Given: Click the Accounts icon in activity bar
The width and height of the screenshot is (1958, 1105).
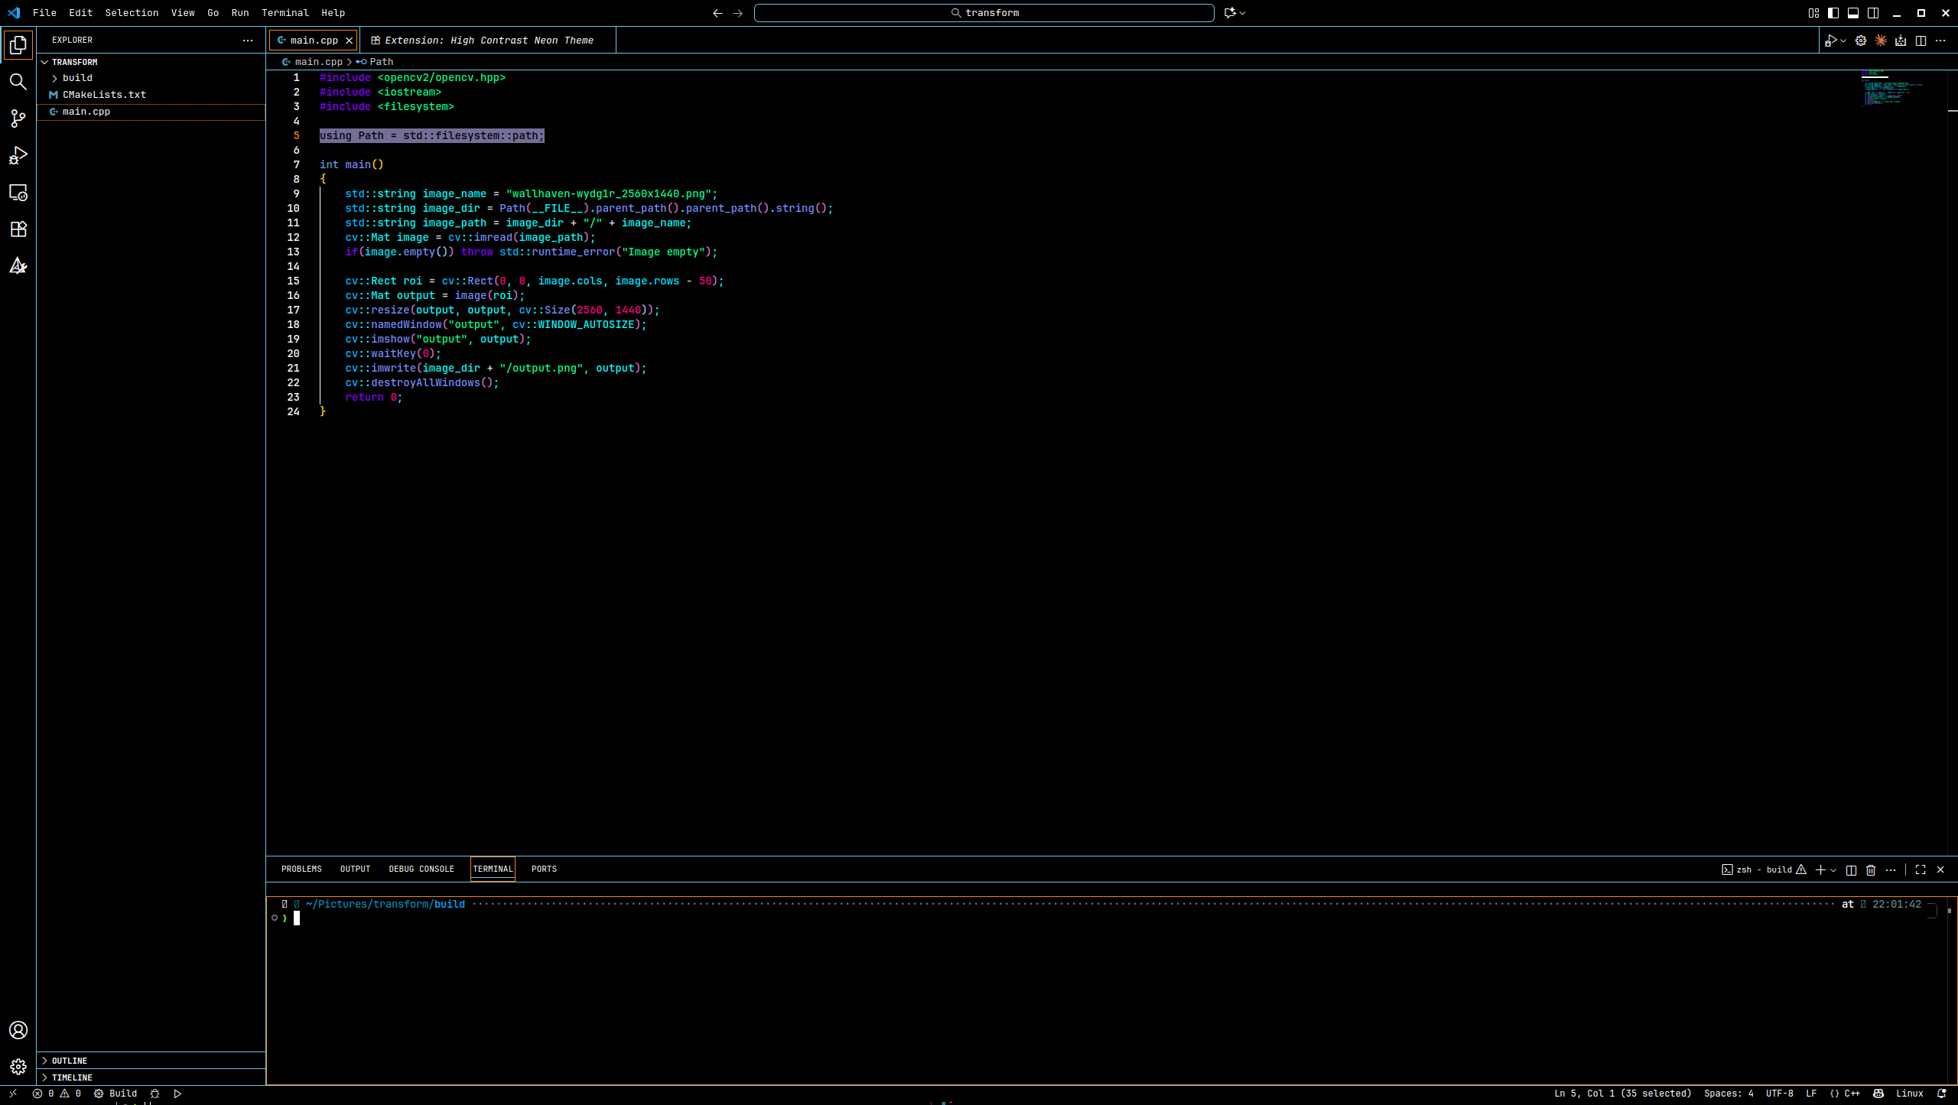Looking at the screenshot, I should pyautogui.click(x=18, y=1030).
